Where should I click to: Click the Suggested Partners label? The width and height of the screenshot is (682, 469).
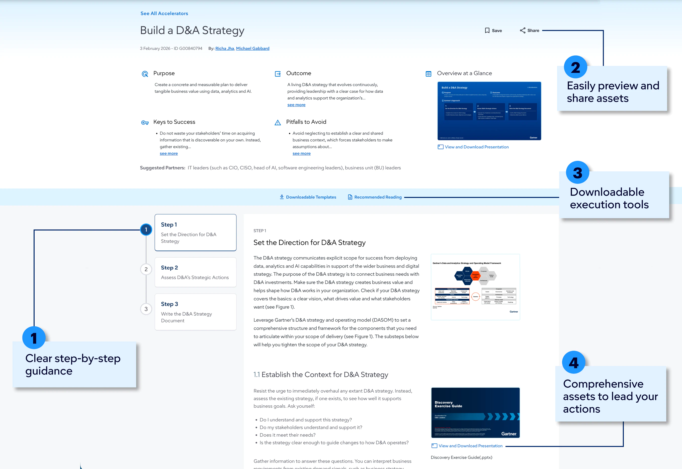(x=162, y=168)
